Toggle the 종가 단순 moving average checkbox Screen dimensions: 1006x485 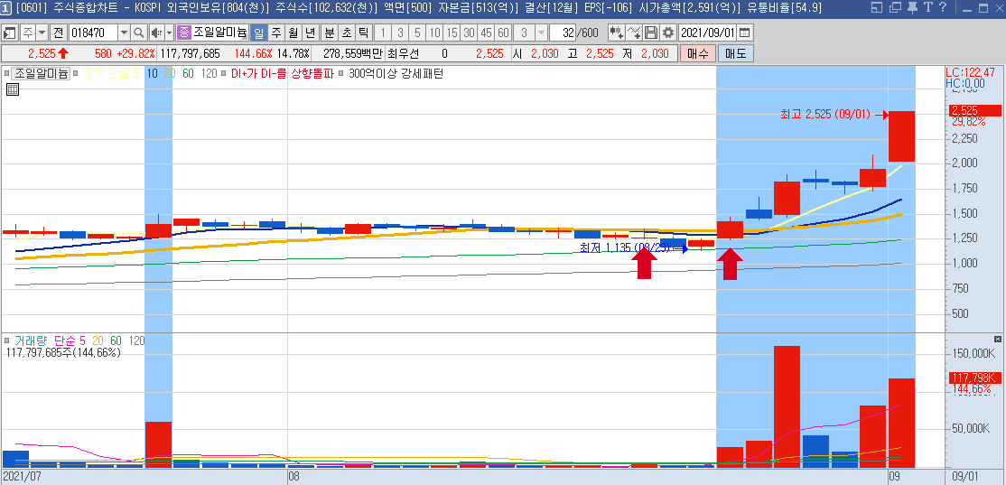coord(77,74)
